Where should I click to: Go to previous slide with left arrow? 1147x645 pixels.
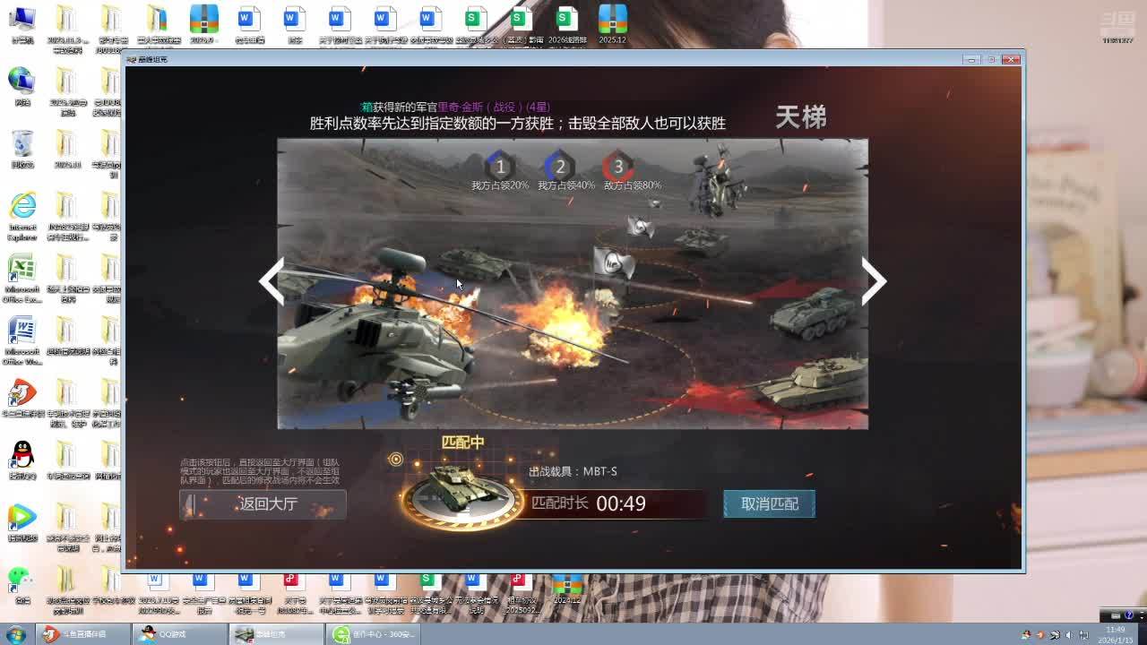point(272,282)
